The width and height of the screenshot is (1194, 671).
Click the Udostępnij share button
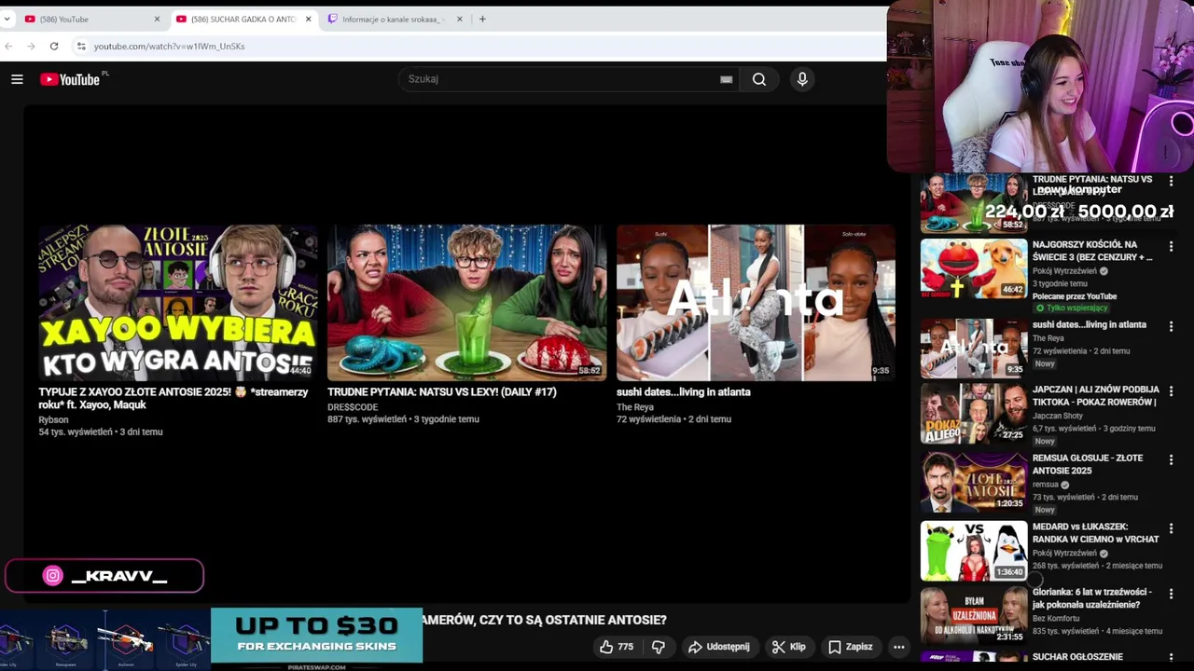(718, 647)
